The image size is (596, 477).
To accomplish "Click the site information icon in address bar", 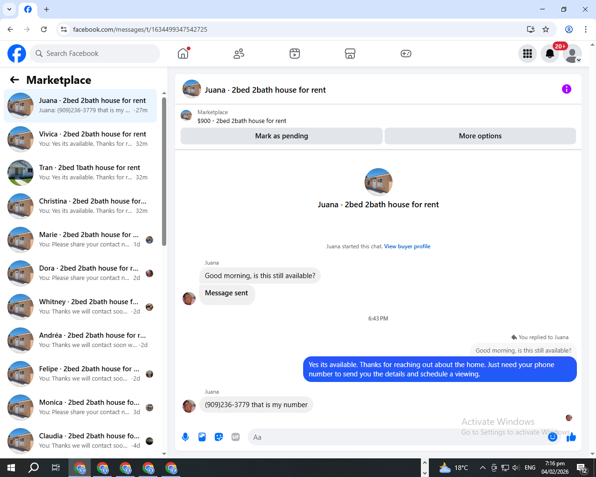I will click(64, 29).
